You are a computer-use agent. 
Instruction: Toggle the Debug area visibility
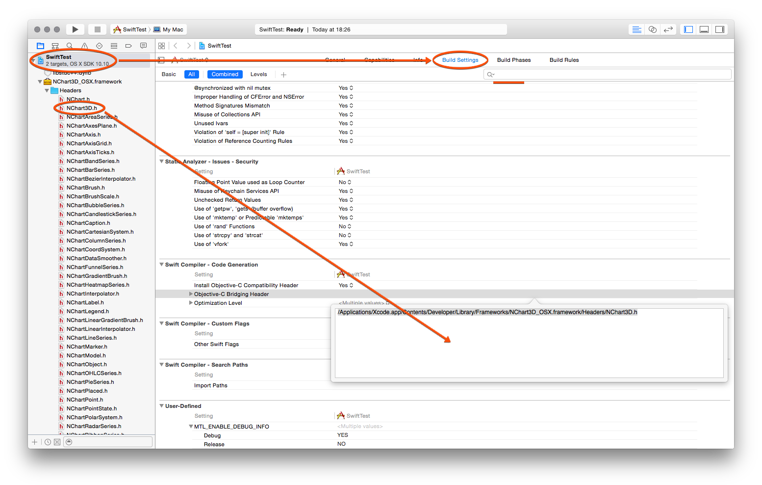[704, 29]
